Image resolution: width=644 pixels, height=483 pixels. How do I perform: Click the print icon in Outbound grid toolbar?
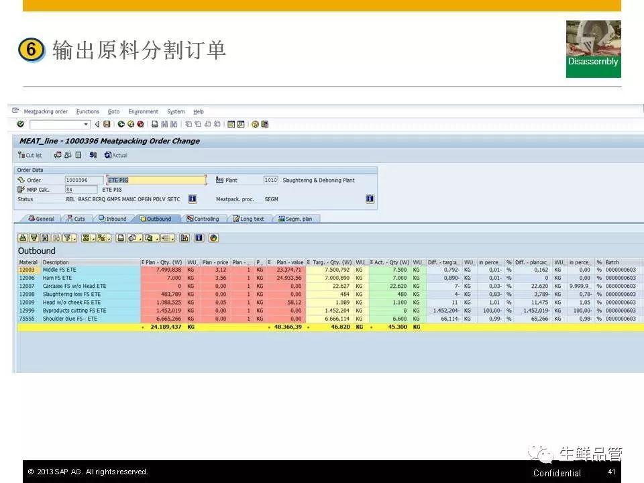[x=121, y=237]
